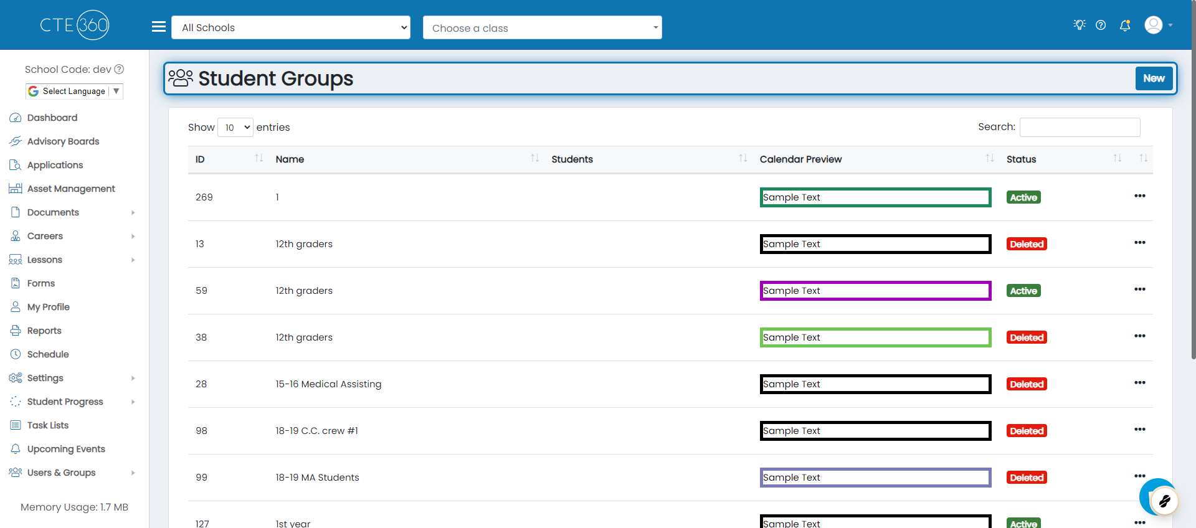
Task: Open the floating chat widget icon
Action: 1164,501
